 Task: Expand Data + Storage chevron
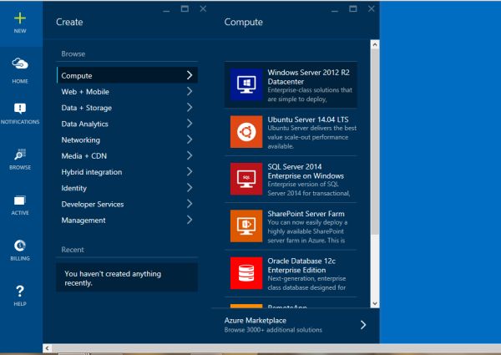(190, 108)
